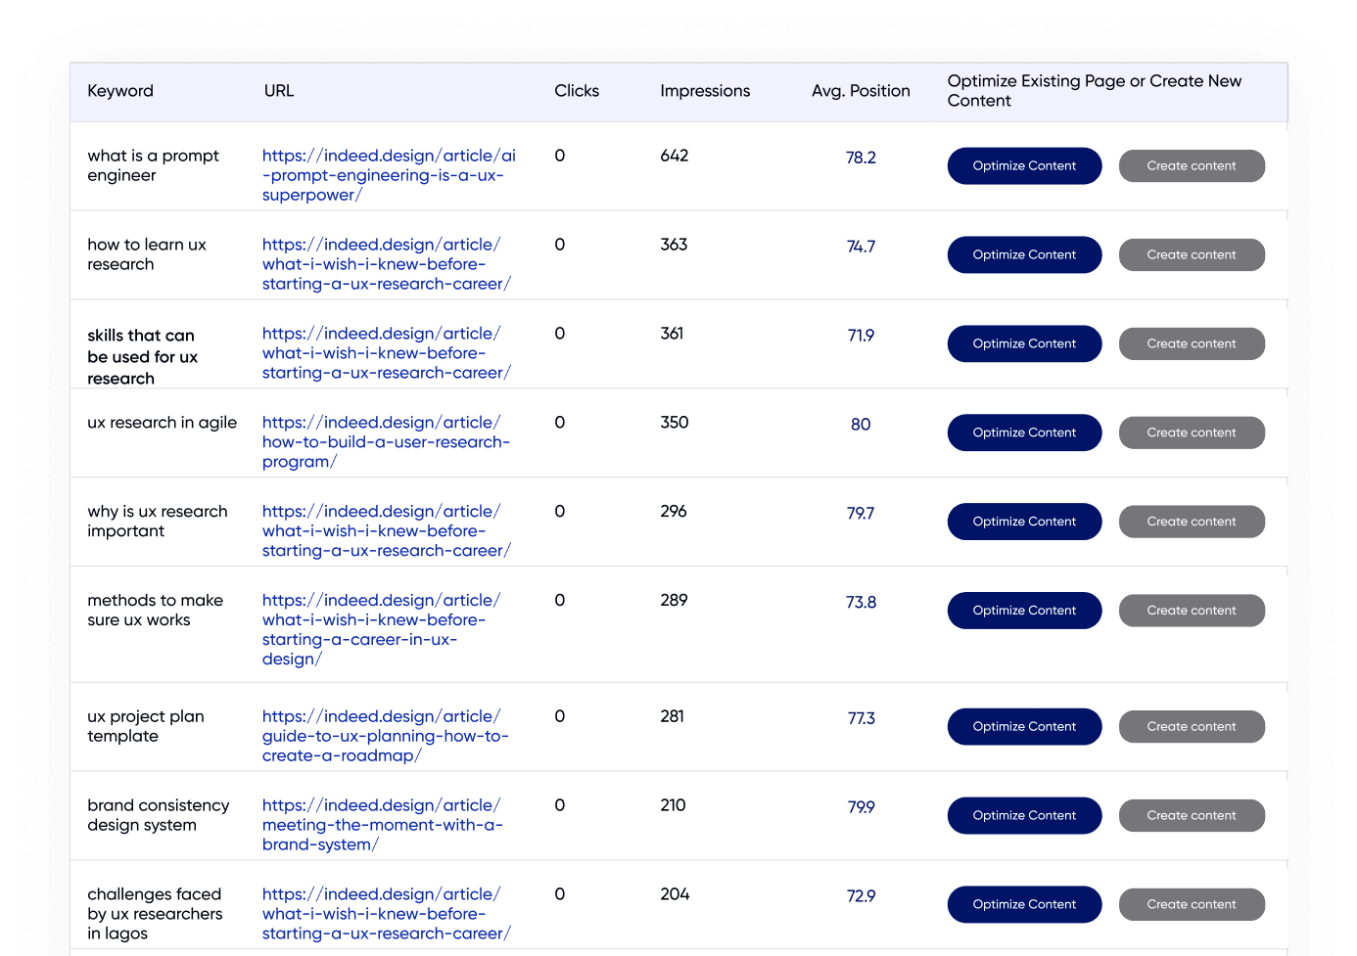Click the Avg. Position column header

pyautogui.click(x=861, y=90)
